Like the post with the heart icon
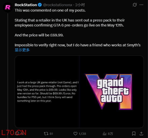 pyautogui.click(x=75, y=134)
